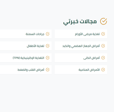This screenshot has width=114, height=112.
Task: Choose the أمراض القلب والضغط item text
Action: point(31,70)
